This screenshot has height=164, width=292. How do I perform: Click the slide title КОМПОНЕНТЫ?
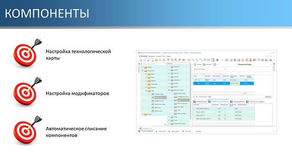point(47,13)
